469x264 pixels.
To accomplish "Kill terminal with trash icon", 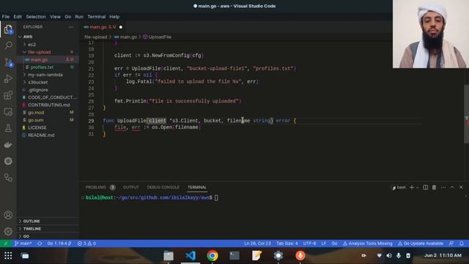I will 434,188.
